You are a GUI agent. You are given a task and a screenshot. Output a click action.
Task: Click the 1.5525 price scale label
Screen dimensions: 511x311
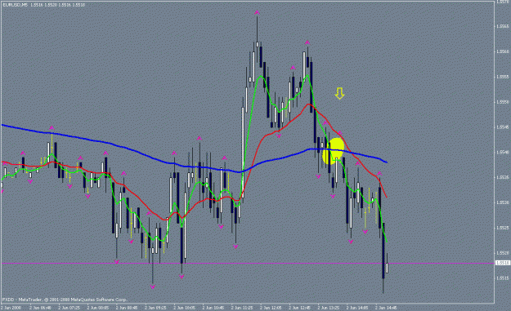pos(503,228)
